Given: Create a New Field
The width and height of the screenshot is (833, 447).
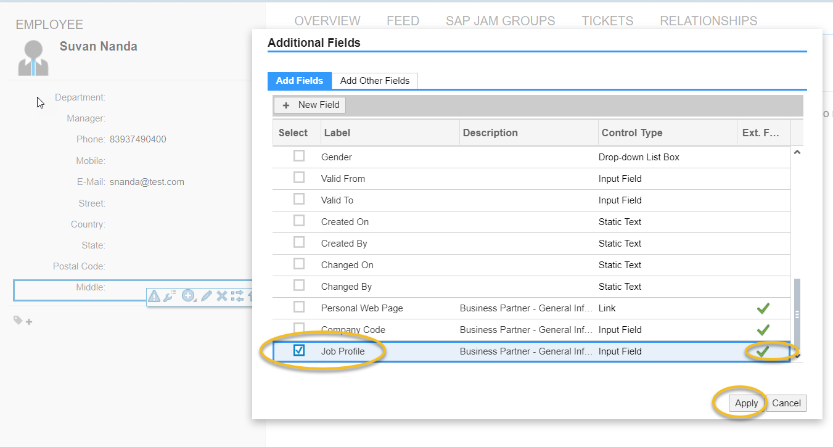Looking at the screenshot, I should (x=310, y=104).
